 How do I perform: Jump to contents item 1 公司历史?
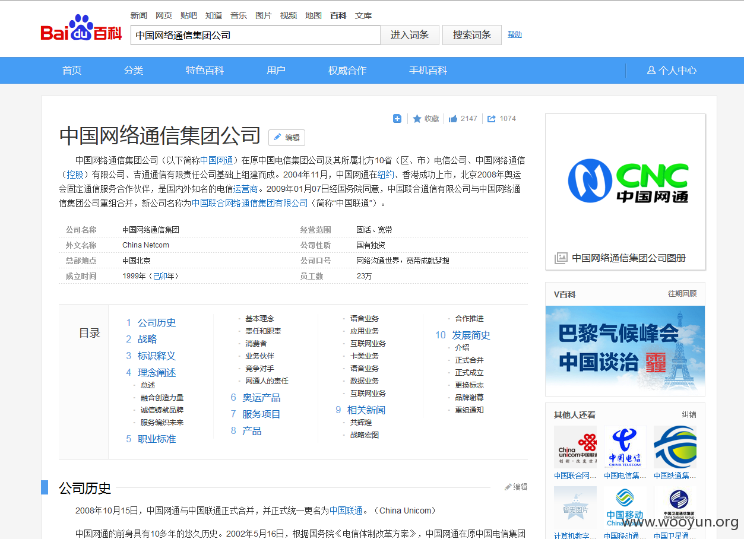tap(157, 322)
